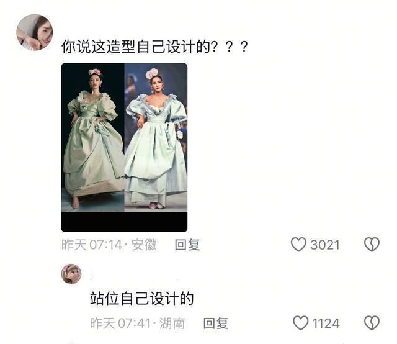This screenshot has width=397, height=344.
Task: Dislike the top comment via broken-heart icon
Action: coord(372,245)
